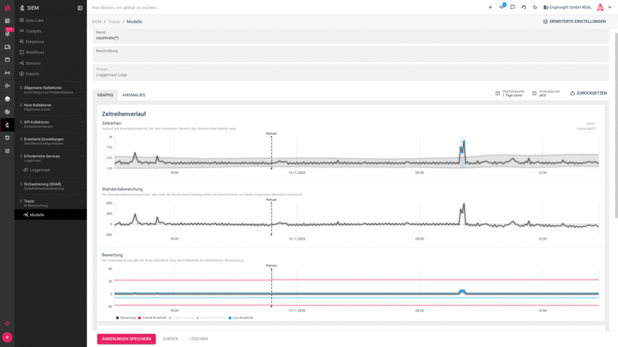Click the Name input field
This screenshot has width=618, height=347.
click(350, 38)
